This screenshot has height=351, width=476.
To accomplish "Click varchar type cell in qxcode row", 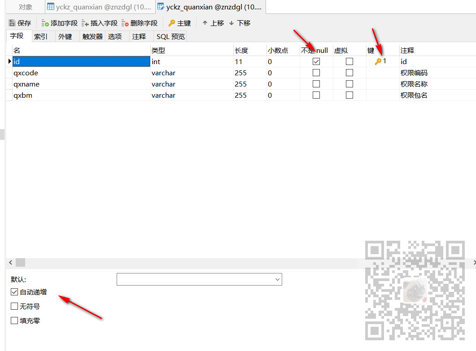I will pyautogui.click(x=192, y=73).
